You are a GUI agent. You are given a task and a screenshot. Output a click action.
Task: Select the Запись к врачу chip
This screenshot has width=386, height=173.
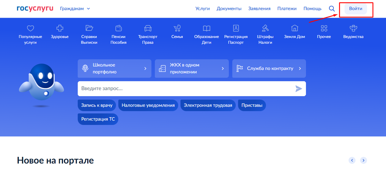(97, 105)
